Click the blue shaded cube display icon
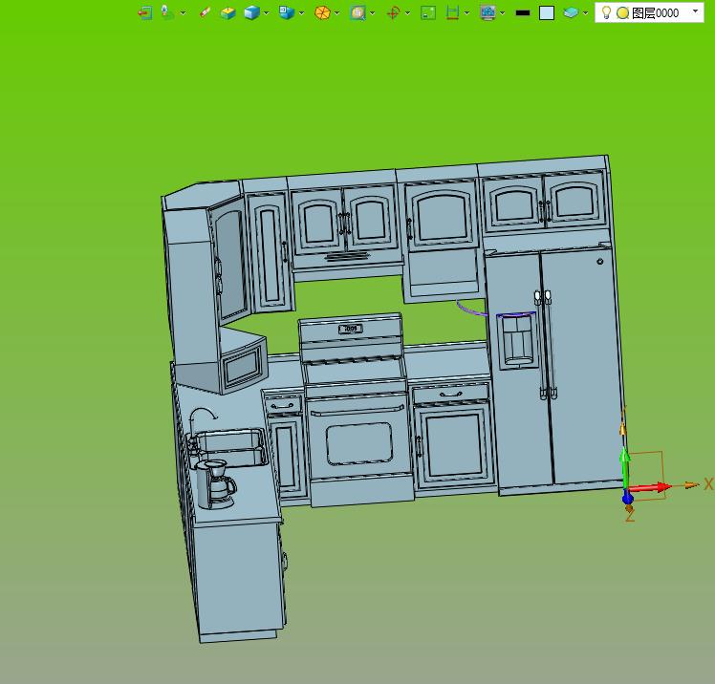Screen dimensions: 715x684 (251, 12)
